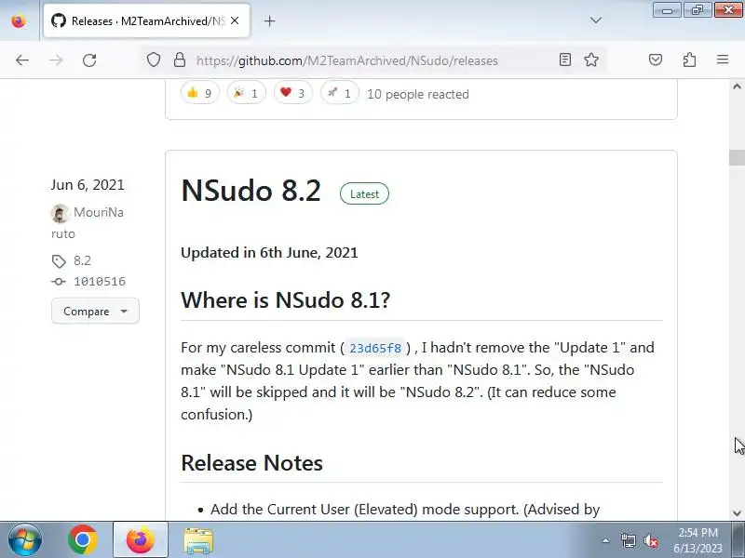
Task: Click the Jun 6, 2021 date text
Action: (x=88, y=184)
